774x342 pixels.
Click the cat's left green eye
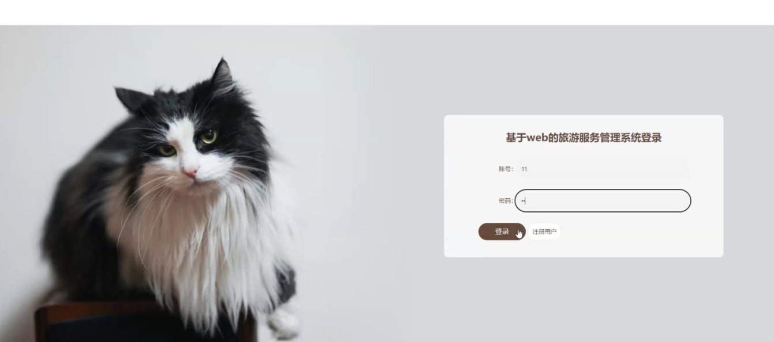(167, 150)
